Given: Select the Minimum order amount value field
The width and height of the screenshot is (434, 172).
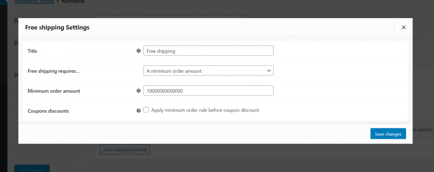Looking at the screenshot, I should coord(208,91).
